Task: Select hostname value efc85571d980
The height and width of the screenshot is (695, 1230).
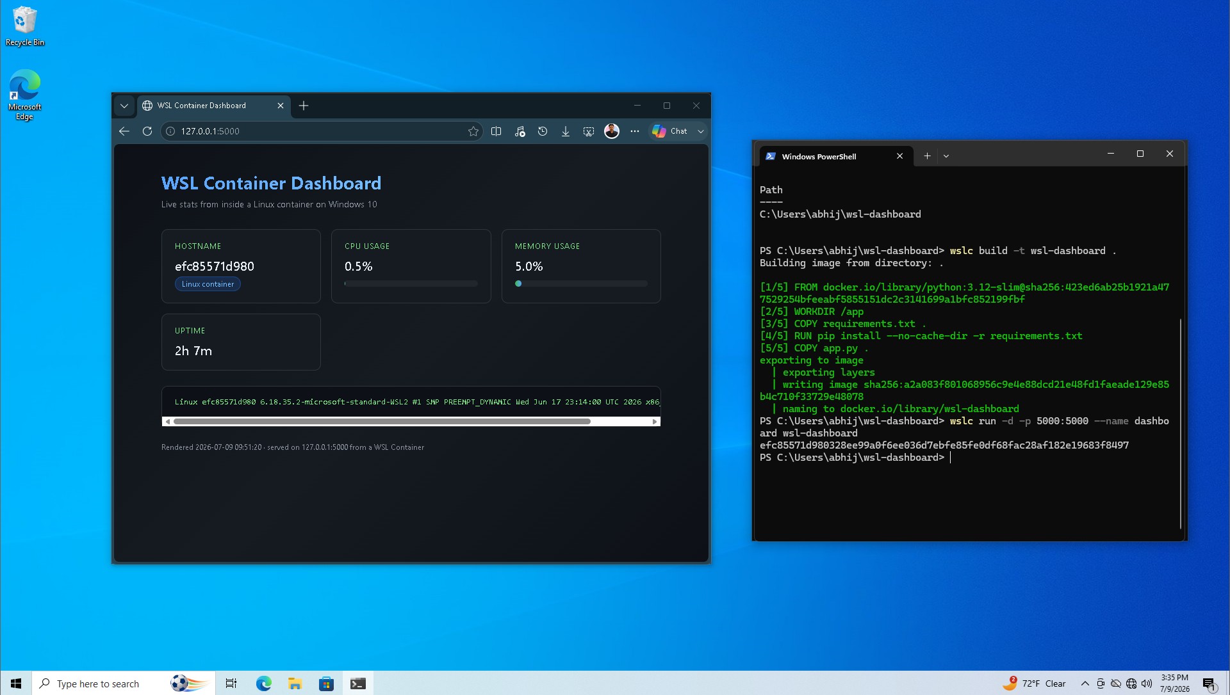Action: click(215, 266)
